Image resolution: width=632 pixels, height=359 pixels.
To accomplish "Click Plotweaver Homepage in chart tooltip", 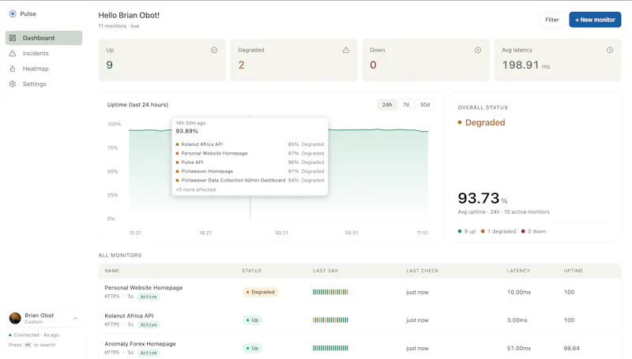I will click(207, 171).
